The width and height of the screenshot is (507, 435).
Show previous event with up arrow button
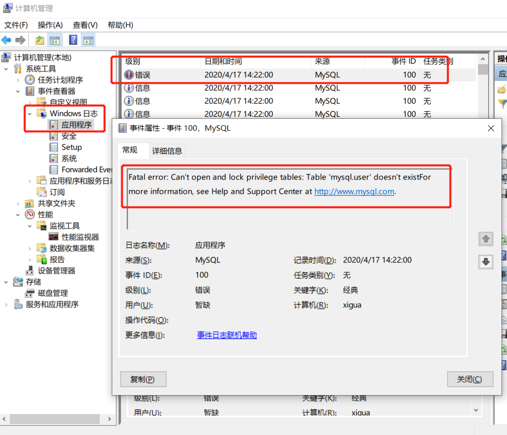486,239
